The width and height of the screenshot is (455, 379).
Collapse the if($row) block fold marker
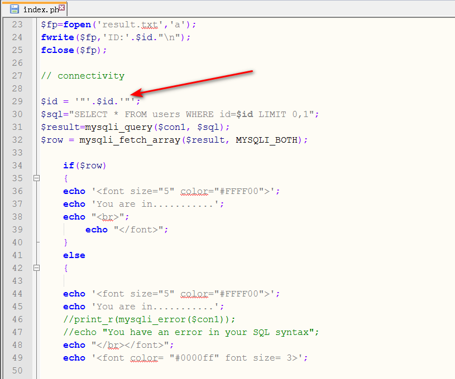(x=36, y=178)
